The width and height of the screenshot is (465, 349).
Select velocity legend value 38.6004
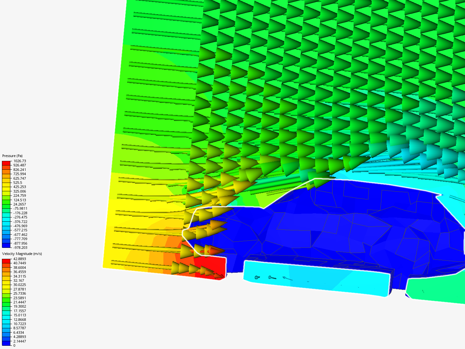(20, 268)
